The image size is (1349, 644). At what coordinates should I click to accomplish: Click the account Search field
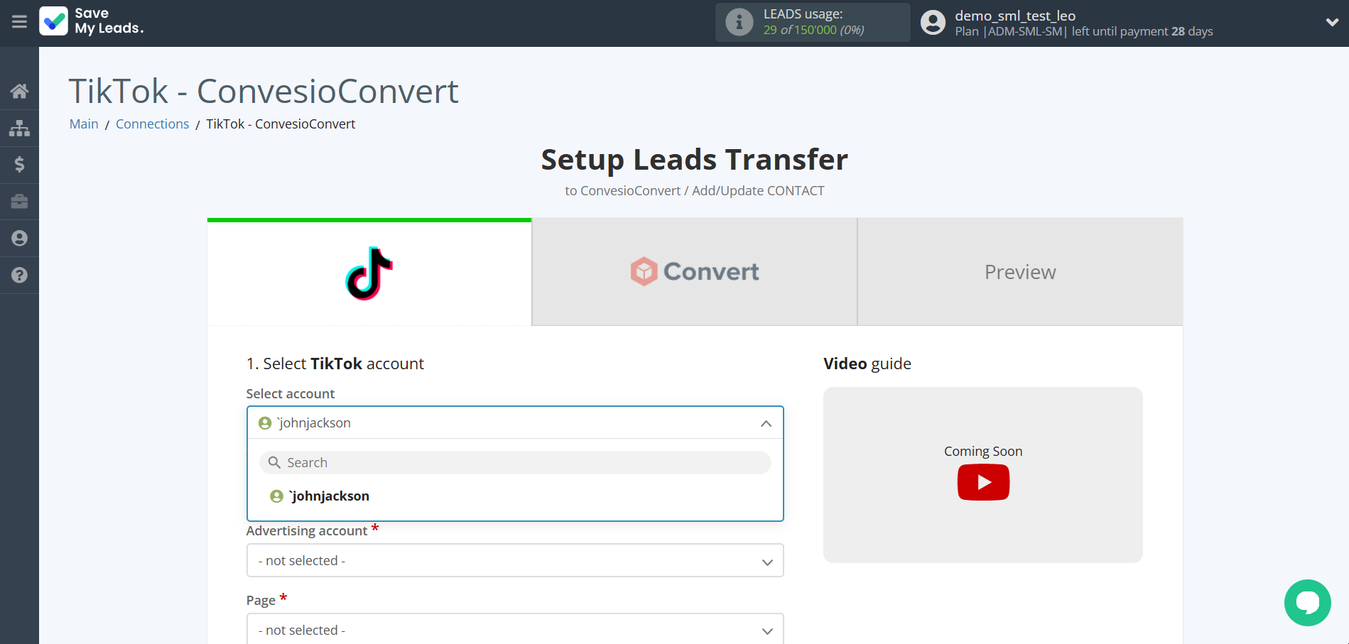[515, 462]
